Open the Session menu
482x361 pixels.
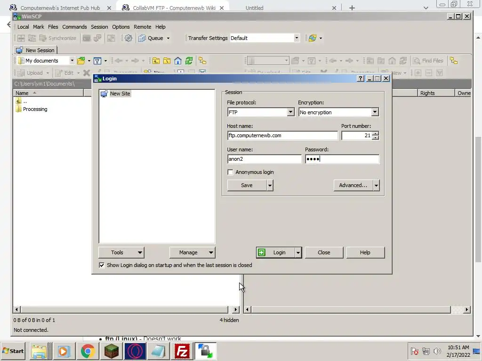(99, 27)
